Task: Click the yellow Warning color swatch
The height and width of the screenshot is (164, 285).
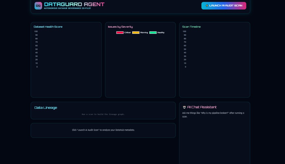Action: click(x=136, y=33)
